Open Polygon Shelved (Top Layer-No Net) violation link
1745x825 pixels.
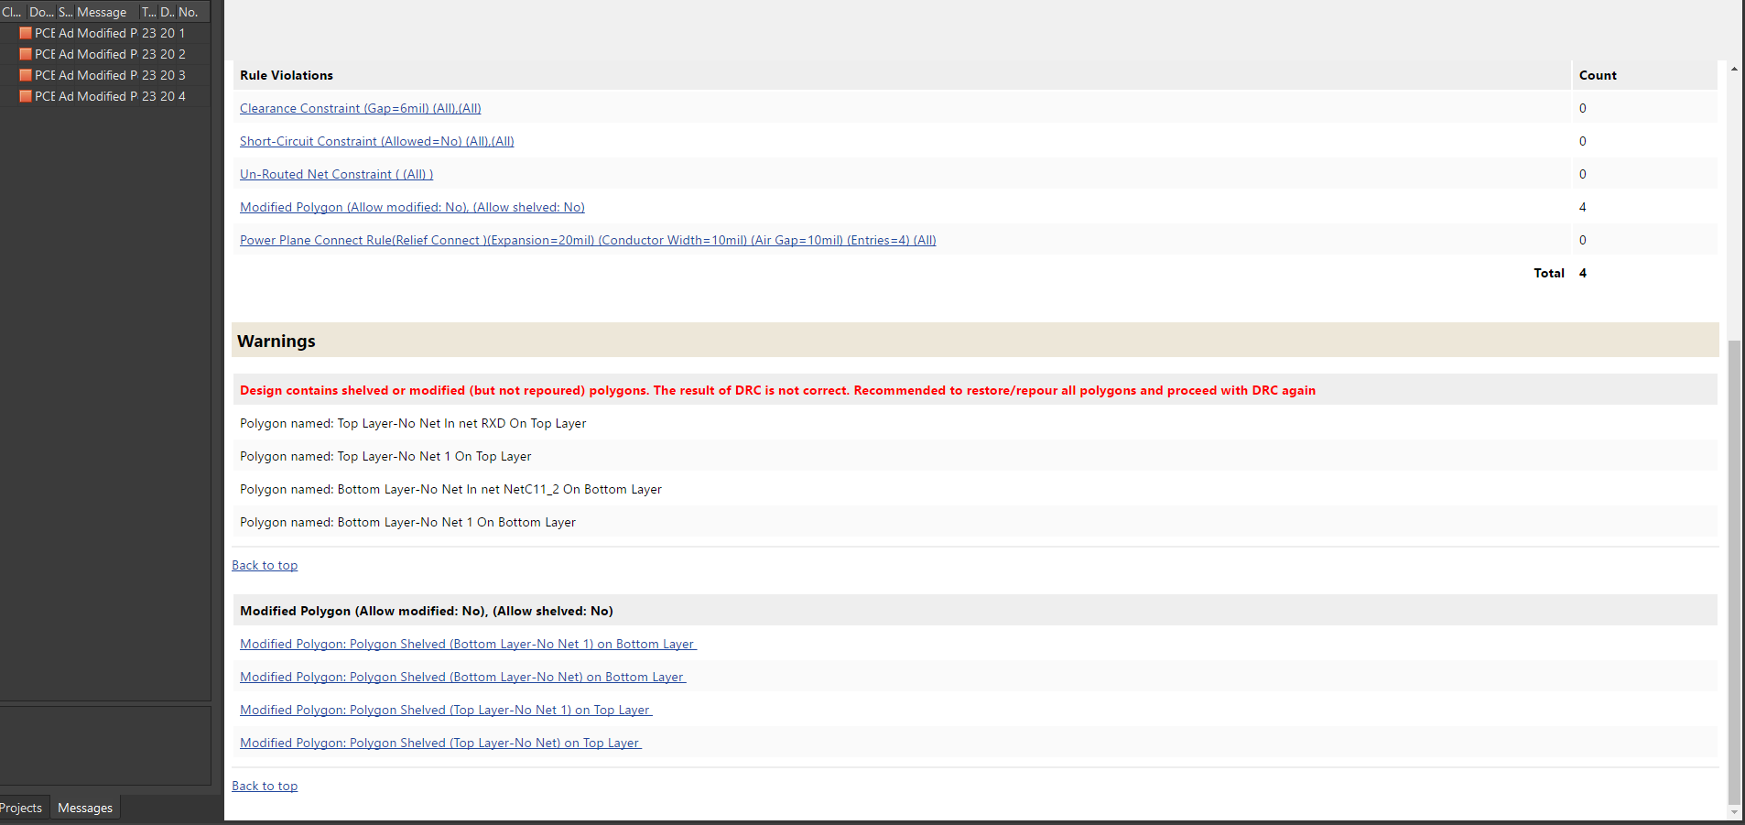coord(440,743)
